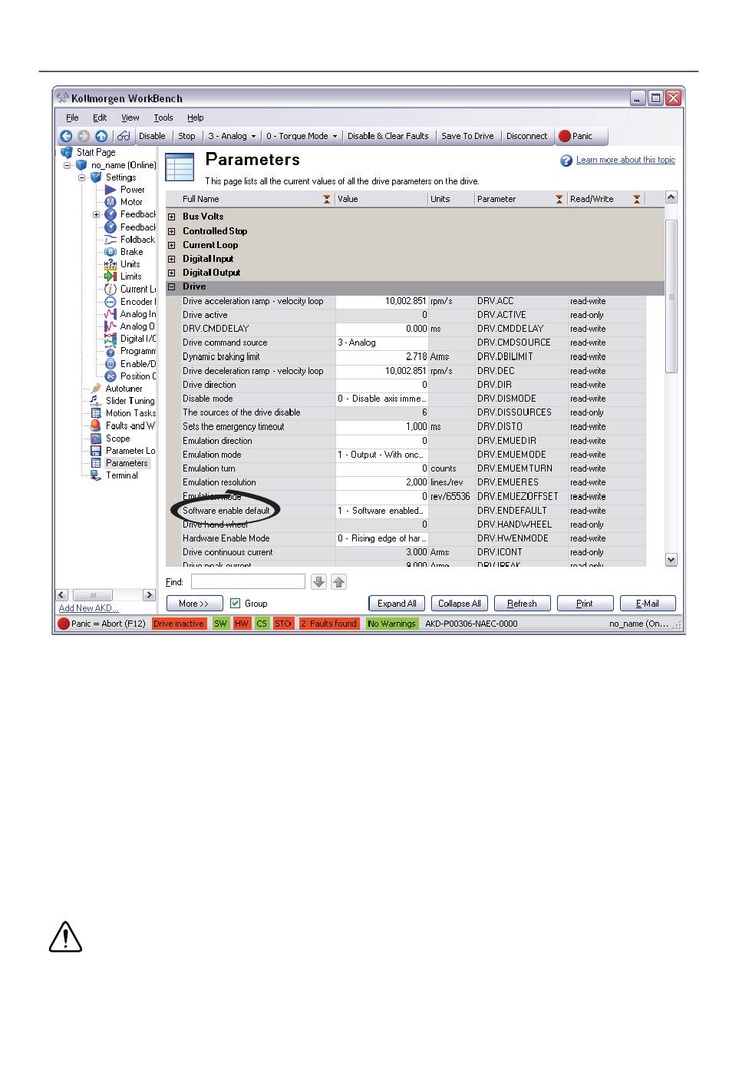
Task: Open the 0 - Torque Mode dropdown
Action: [x=302, y=136]
